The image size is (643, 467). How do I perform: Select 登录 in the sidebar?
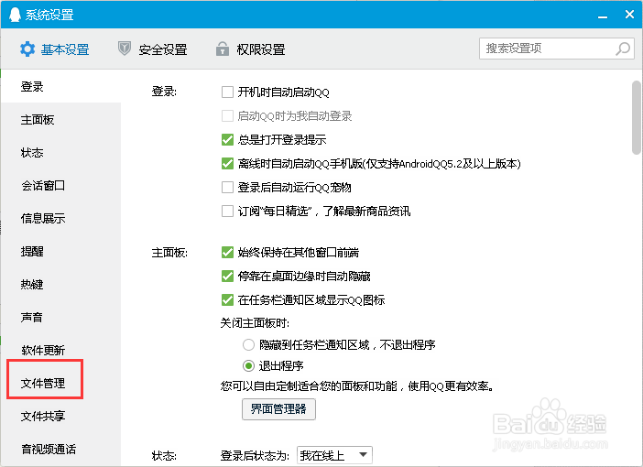click(60, 86)
